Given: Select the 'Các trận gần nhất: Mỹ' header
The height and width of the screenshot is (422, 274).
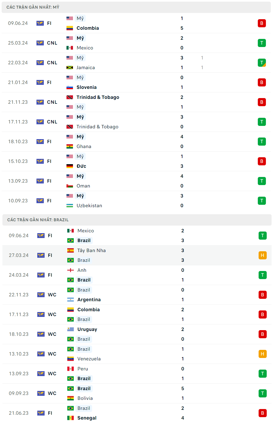Looking at the screenshot, I should tap(33, 7).
